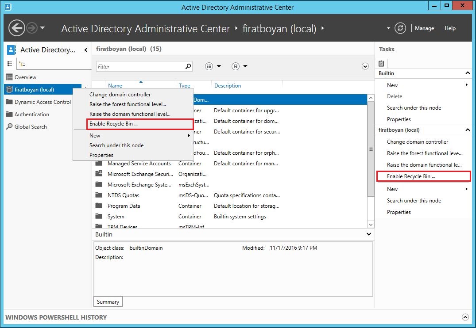Screen dimensions: 476x328
Task: Click the NTDS Quotas folder icon
Action: tap(99, 195)
